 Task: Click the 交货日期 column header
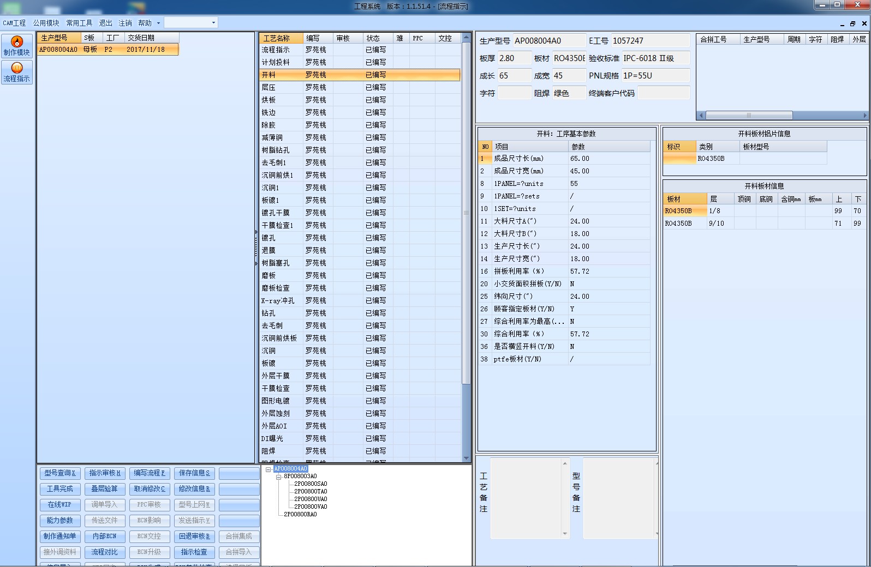(x=152, y=38)
